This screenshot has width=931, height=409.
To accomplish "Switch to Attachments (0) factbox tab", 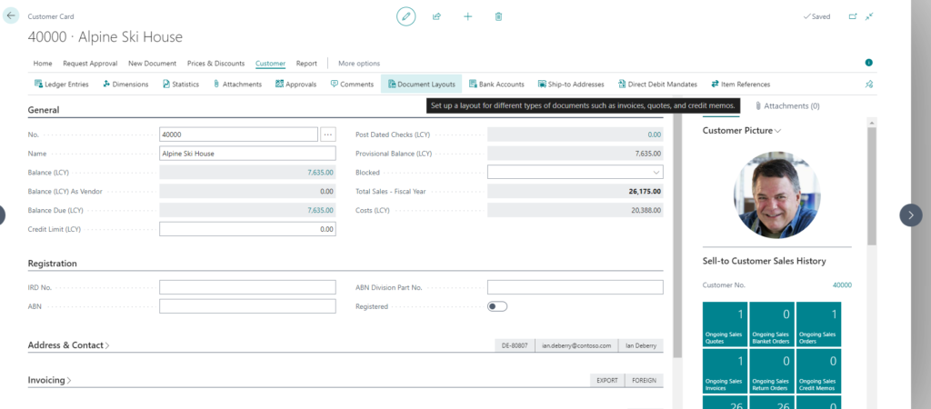I will [787, 105].
